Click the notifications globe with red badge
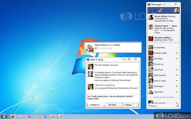Image resolution: width=191 pixels, height=119 pixels. pyautogui.click(x=159, y=11)
